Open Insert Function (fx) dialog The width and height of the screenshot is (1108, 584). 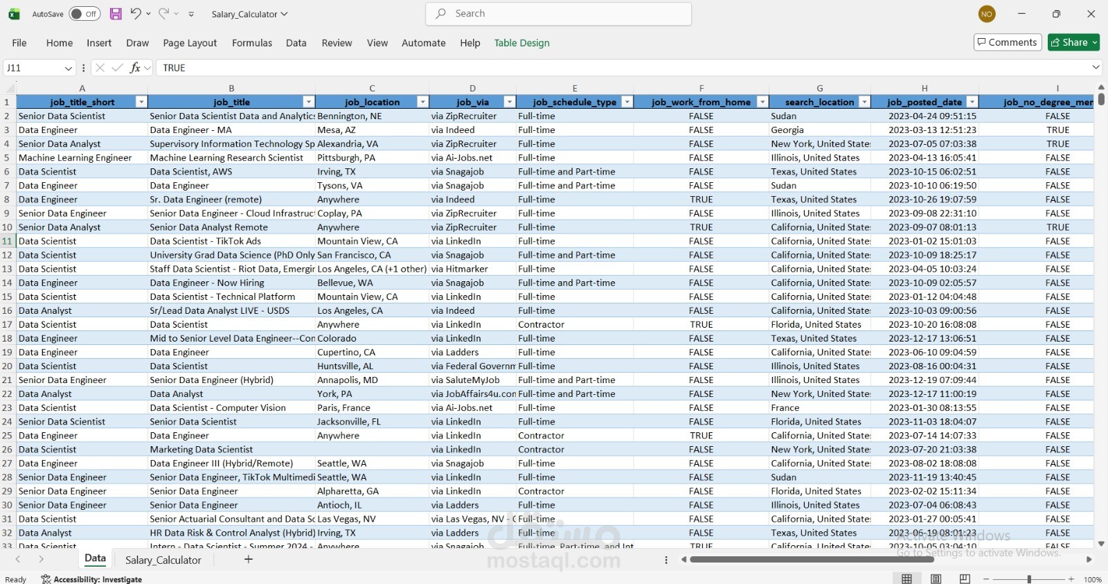tap(136, 68)
